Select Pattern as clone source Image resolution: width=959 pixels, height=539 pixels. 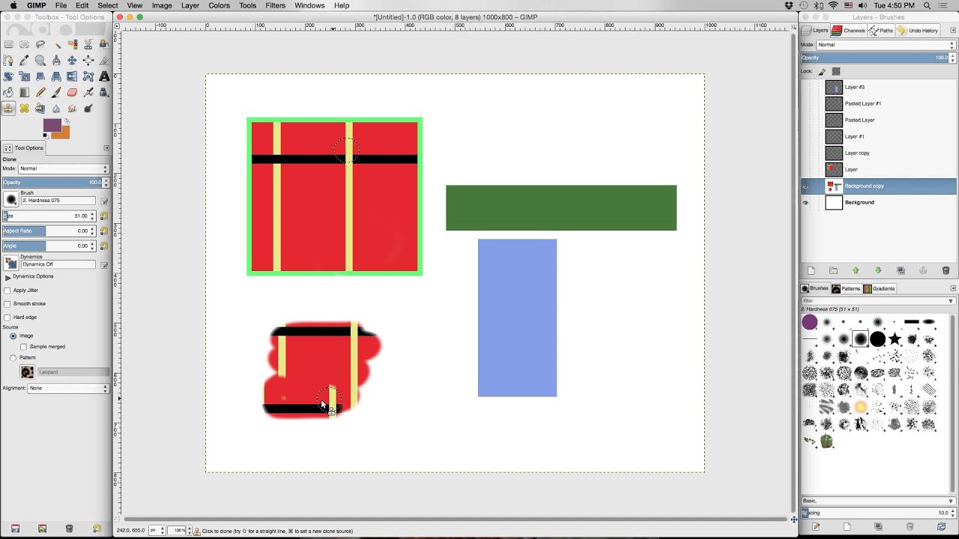click(x=13, y=358)
